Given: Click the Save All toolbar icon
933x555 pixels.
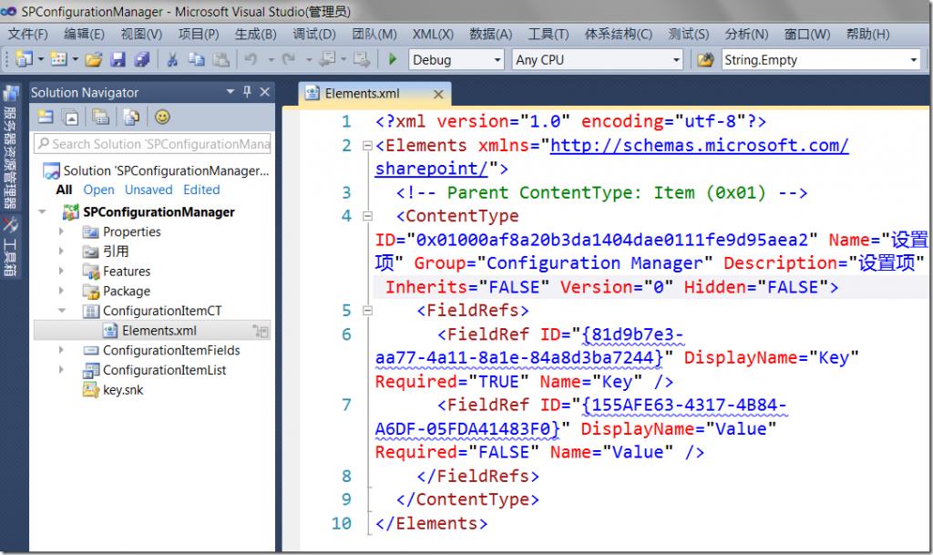Looking at the screenshot, I should (x=141, y=59).
